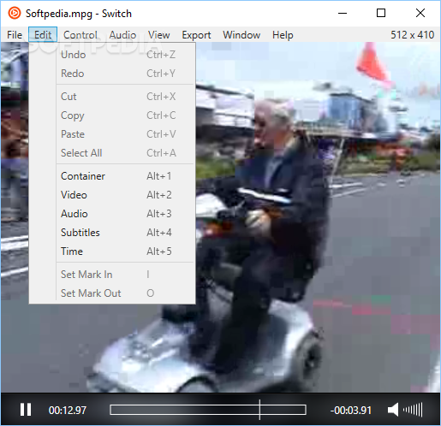Click the remaining time -00:03.91
Image resolution: width=441 pixels, height=426 pixels.
tap(351, 411)
